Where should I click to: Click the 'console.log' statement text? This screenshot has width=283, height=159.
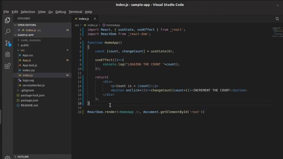click(x=141, y=64)
